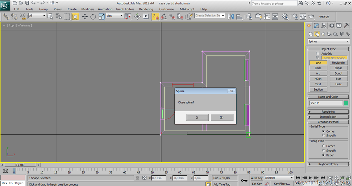Click the green object color swatch
Screen dimensions: 352x186
click(x=346, y=103)
